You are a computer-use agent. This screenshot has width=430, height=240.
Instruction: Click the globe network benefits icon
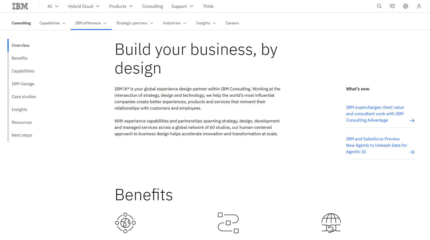(125, 223)
